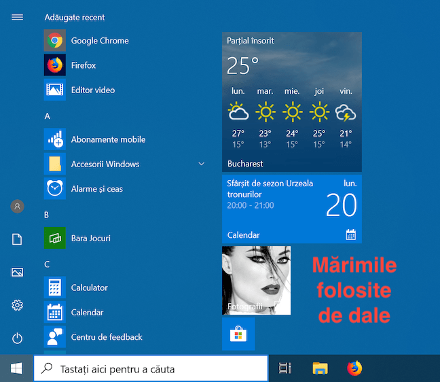Open the Documents sidebar shortcut
Viewport: 440px width, 382px height.
click(x=18, y=239)
